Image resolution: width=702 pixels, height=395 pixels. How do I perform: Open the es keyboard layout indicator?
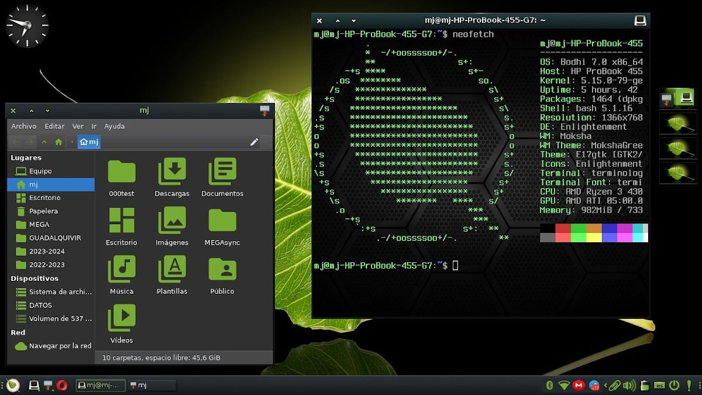[659, 385]
